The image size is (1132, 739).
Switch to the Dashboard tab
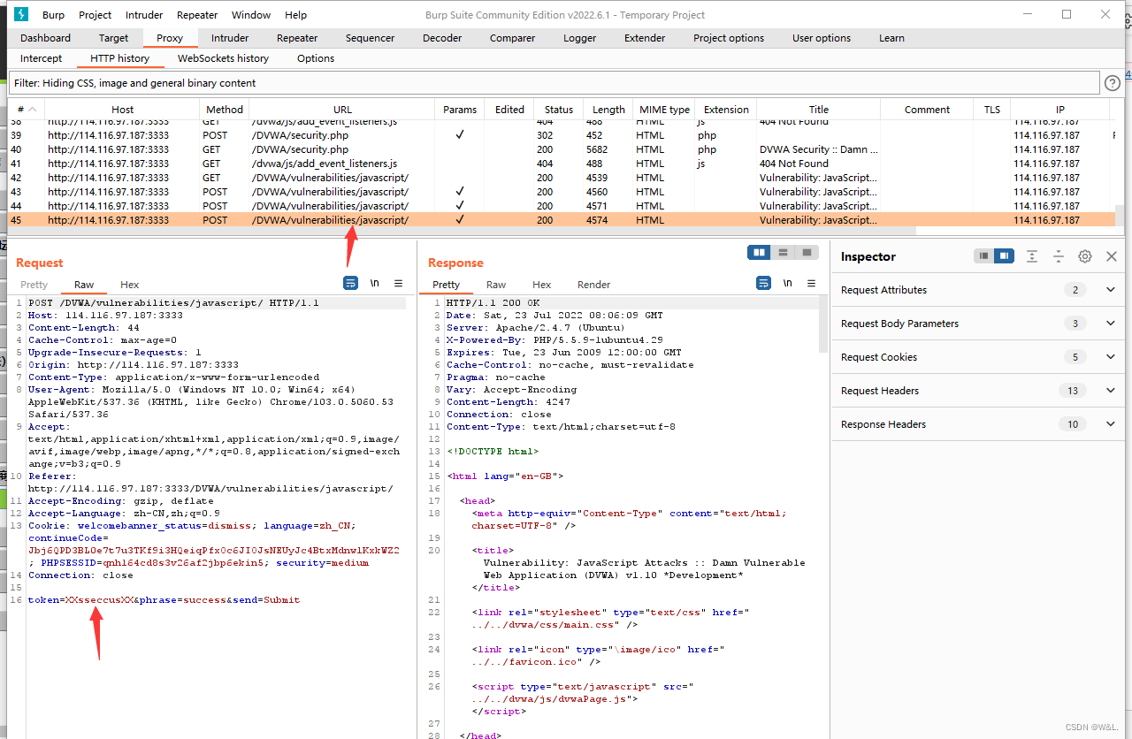[46, 38]
